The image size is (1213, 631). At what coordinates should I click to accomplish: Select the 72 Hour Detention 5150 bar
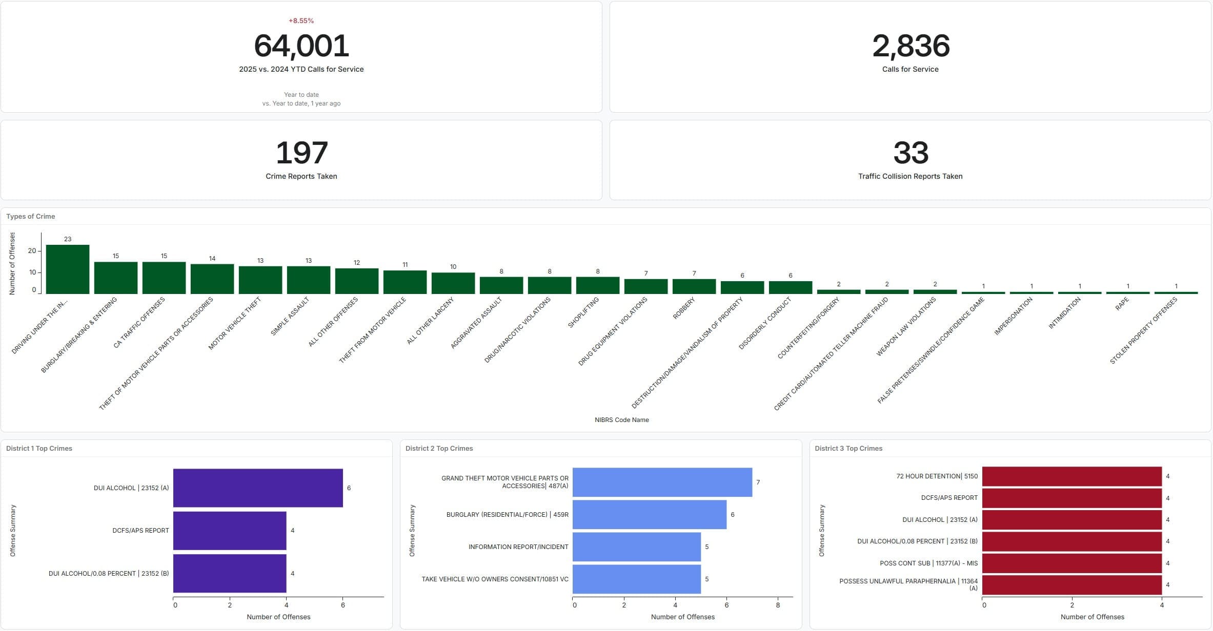coord(1072,476)
